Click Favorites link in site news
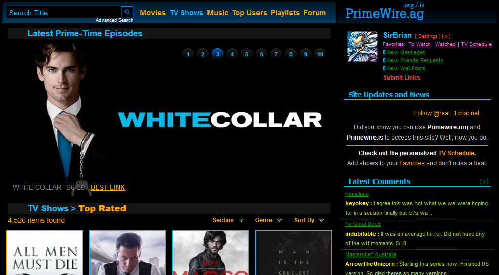The image size is (499, 275). pos(412,163)
